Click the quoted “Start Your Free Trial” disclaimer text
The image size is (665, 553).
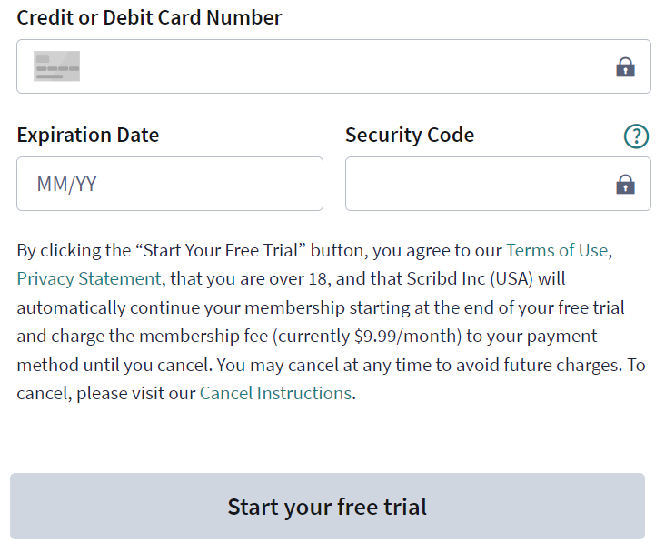click(221, 250)
